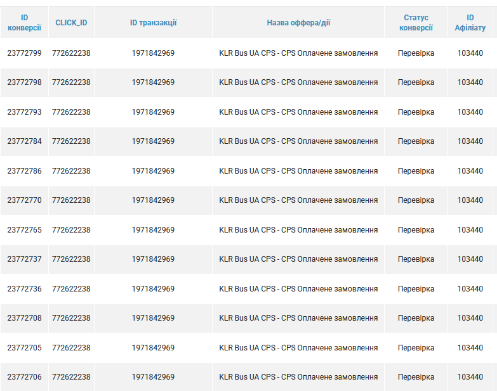The image size is (497, 391).
Task: Click the Назва оффера/дії column header
Action: coord(298,23)
